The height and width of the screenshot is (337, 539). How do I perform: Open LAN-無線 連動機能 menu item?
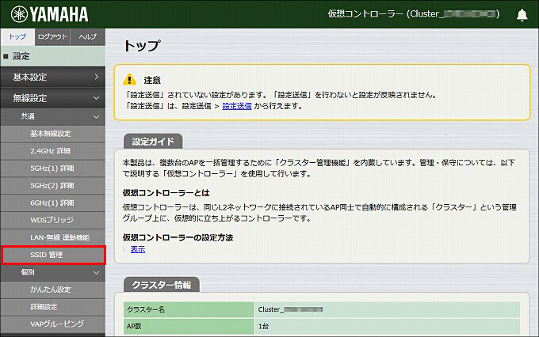click(x=53, y=237)
